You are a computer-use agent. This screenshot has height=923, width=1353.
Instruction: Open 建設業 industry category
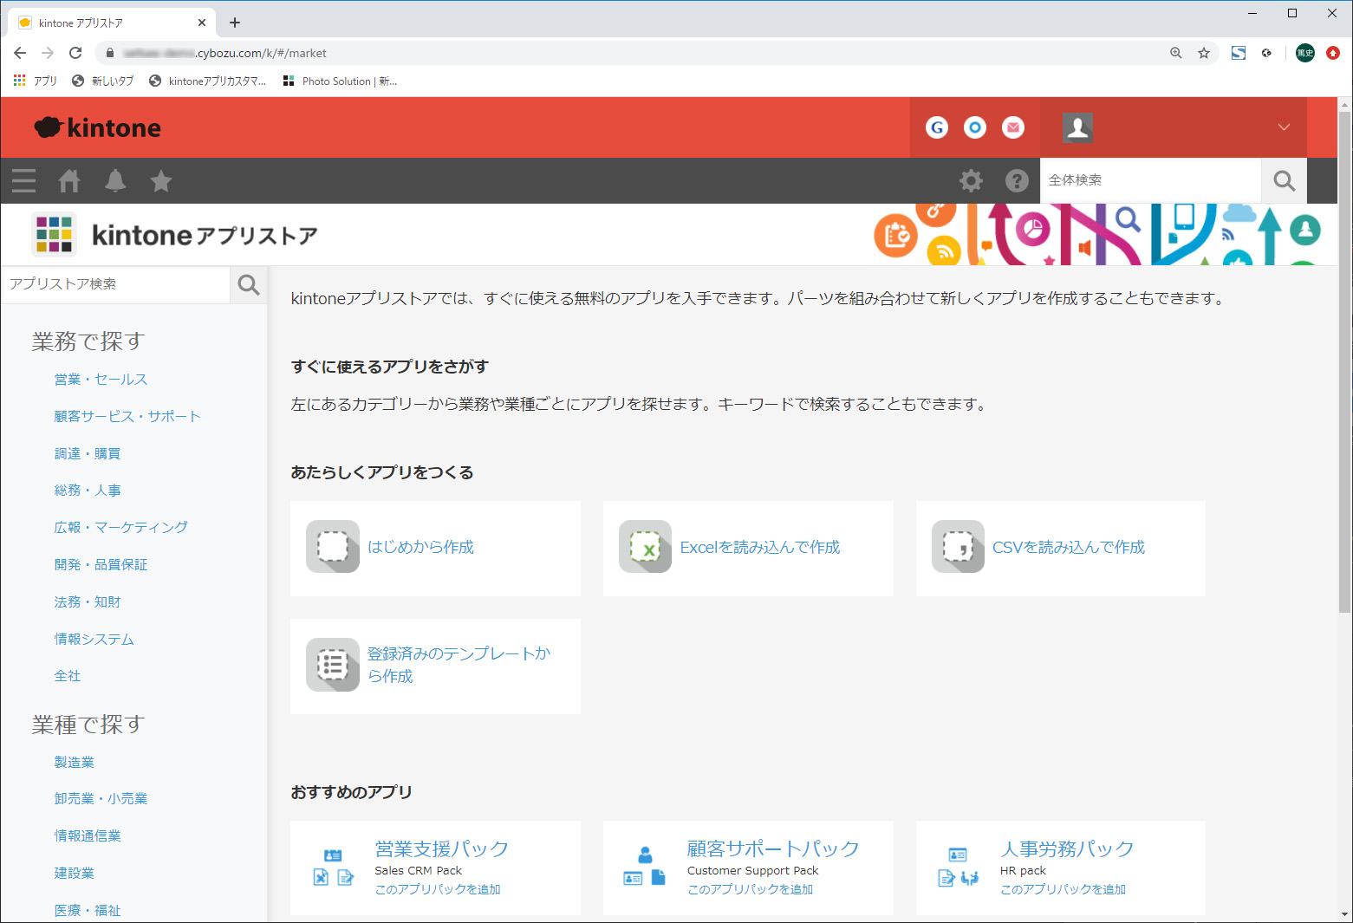coord(74,874)
